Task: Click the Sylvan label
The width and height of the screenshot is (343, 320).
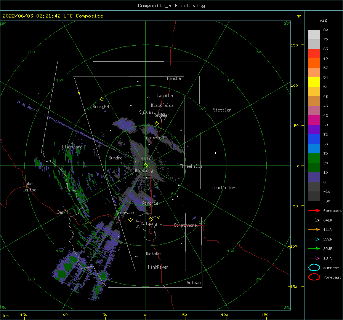Action: click(146, 112)
